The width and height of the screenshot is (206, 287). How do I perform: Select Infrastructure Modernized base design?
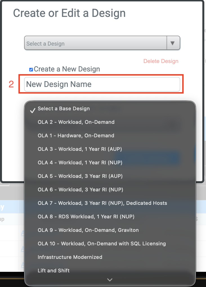[70, 257]
